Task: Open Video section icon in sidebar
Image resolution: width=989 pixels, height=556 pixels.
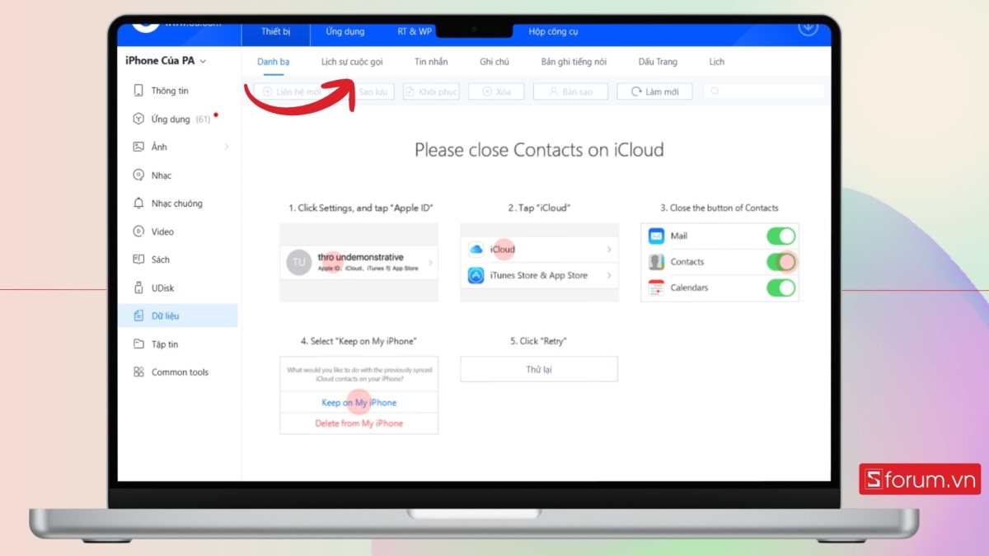Action: pyautogui.click(x=138, y=232)
